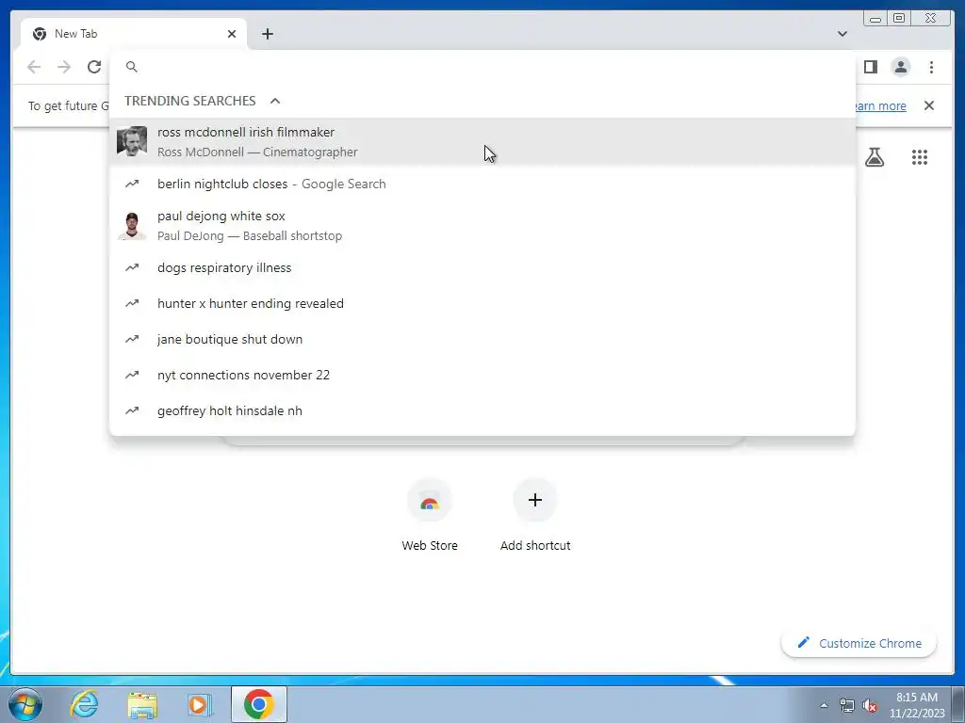
Task: Click trending arrow icon beside geoffrey holt
Action: point(132,410)
